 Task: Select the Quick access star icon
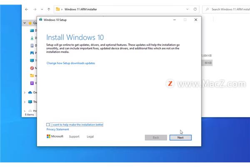[x=30, y=23]
